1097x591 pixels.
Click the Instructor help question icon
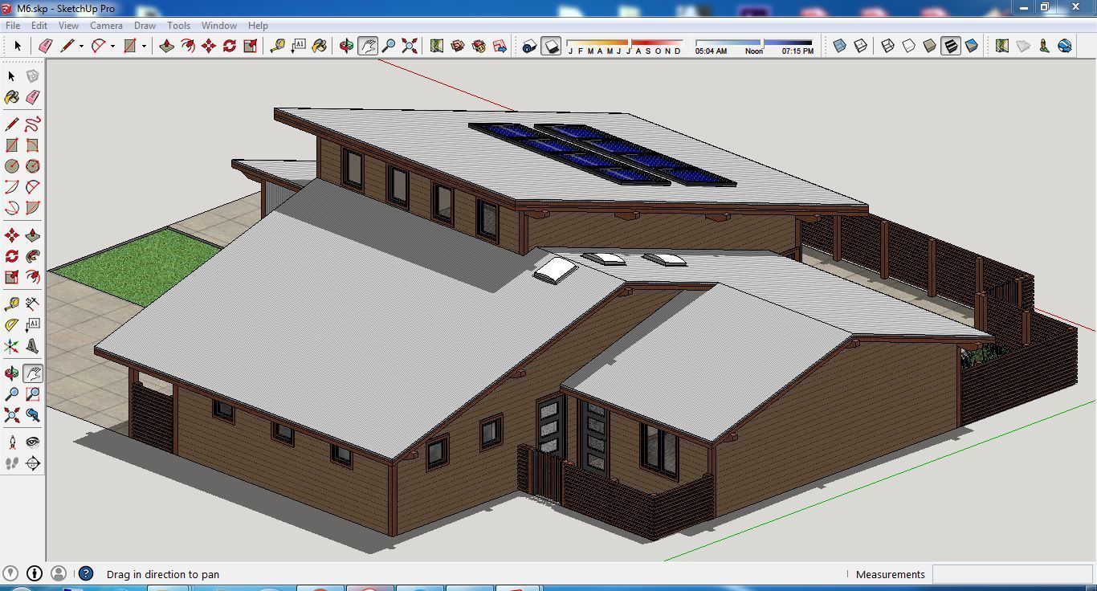tap(86, 573)
